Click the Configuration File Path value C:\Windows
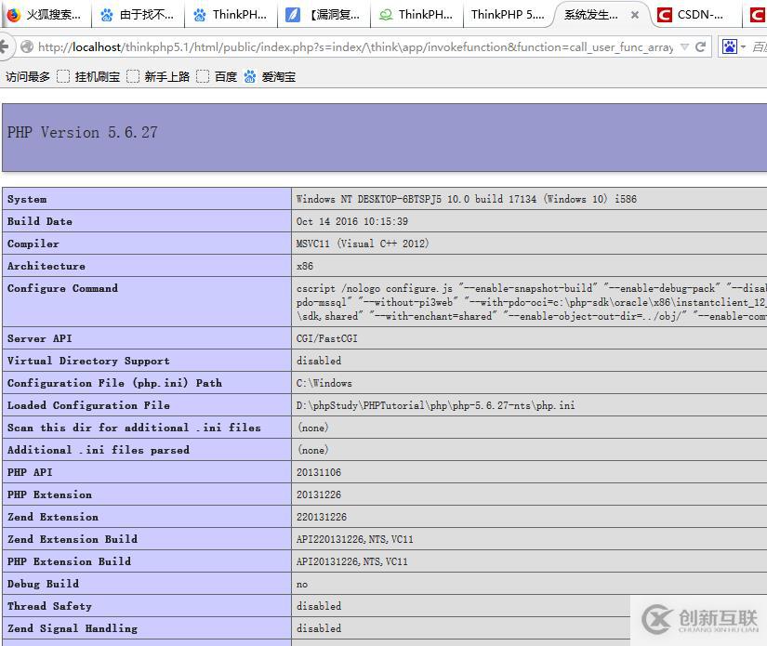Screen dimensions: 767x646 pyautogui.click(x=324, y=383)
